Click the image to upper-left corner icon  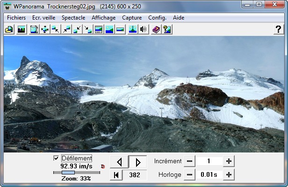coord(56,29)
